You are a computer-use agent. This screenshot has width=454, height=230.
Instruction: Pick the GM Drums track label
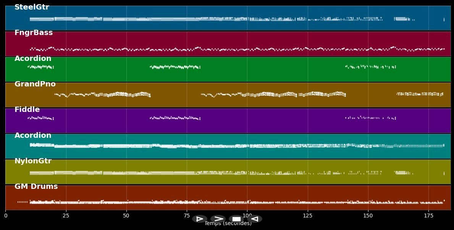point(36,187)
